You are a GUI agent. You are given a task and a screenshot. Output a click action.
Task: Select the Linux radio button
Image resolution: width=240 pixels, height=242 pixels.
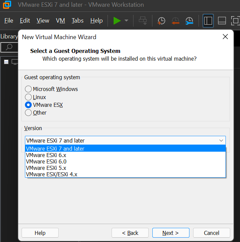28,97
